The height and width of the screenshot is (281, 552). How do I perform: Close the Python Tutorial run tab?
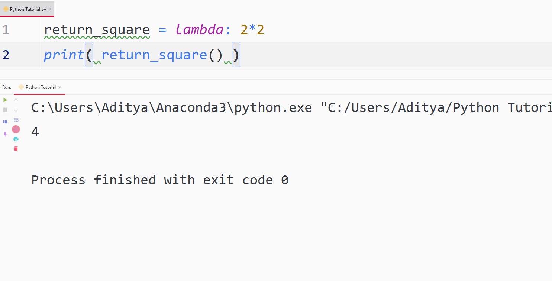click(60, 87)
